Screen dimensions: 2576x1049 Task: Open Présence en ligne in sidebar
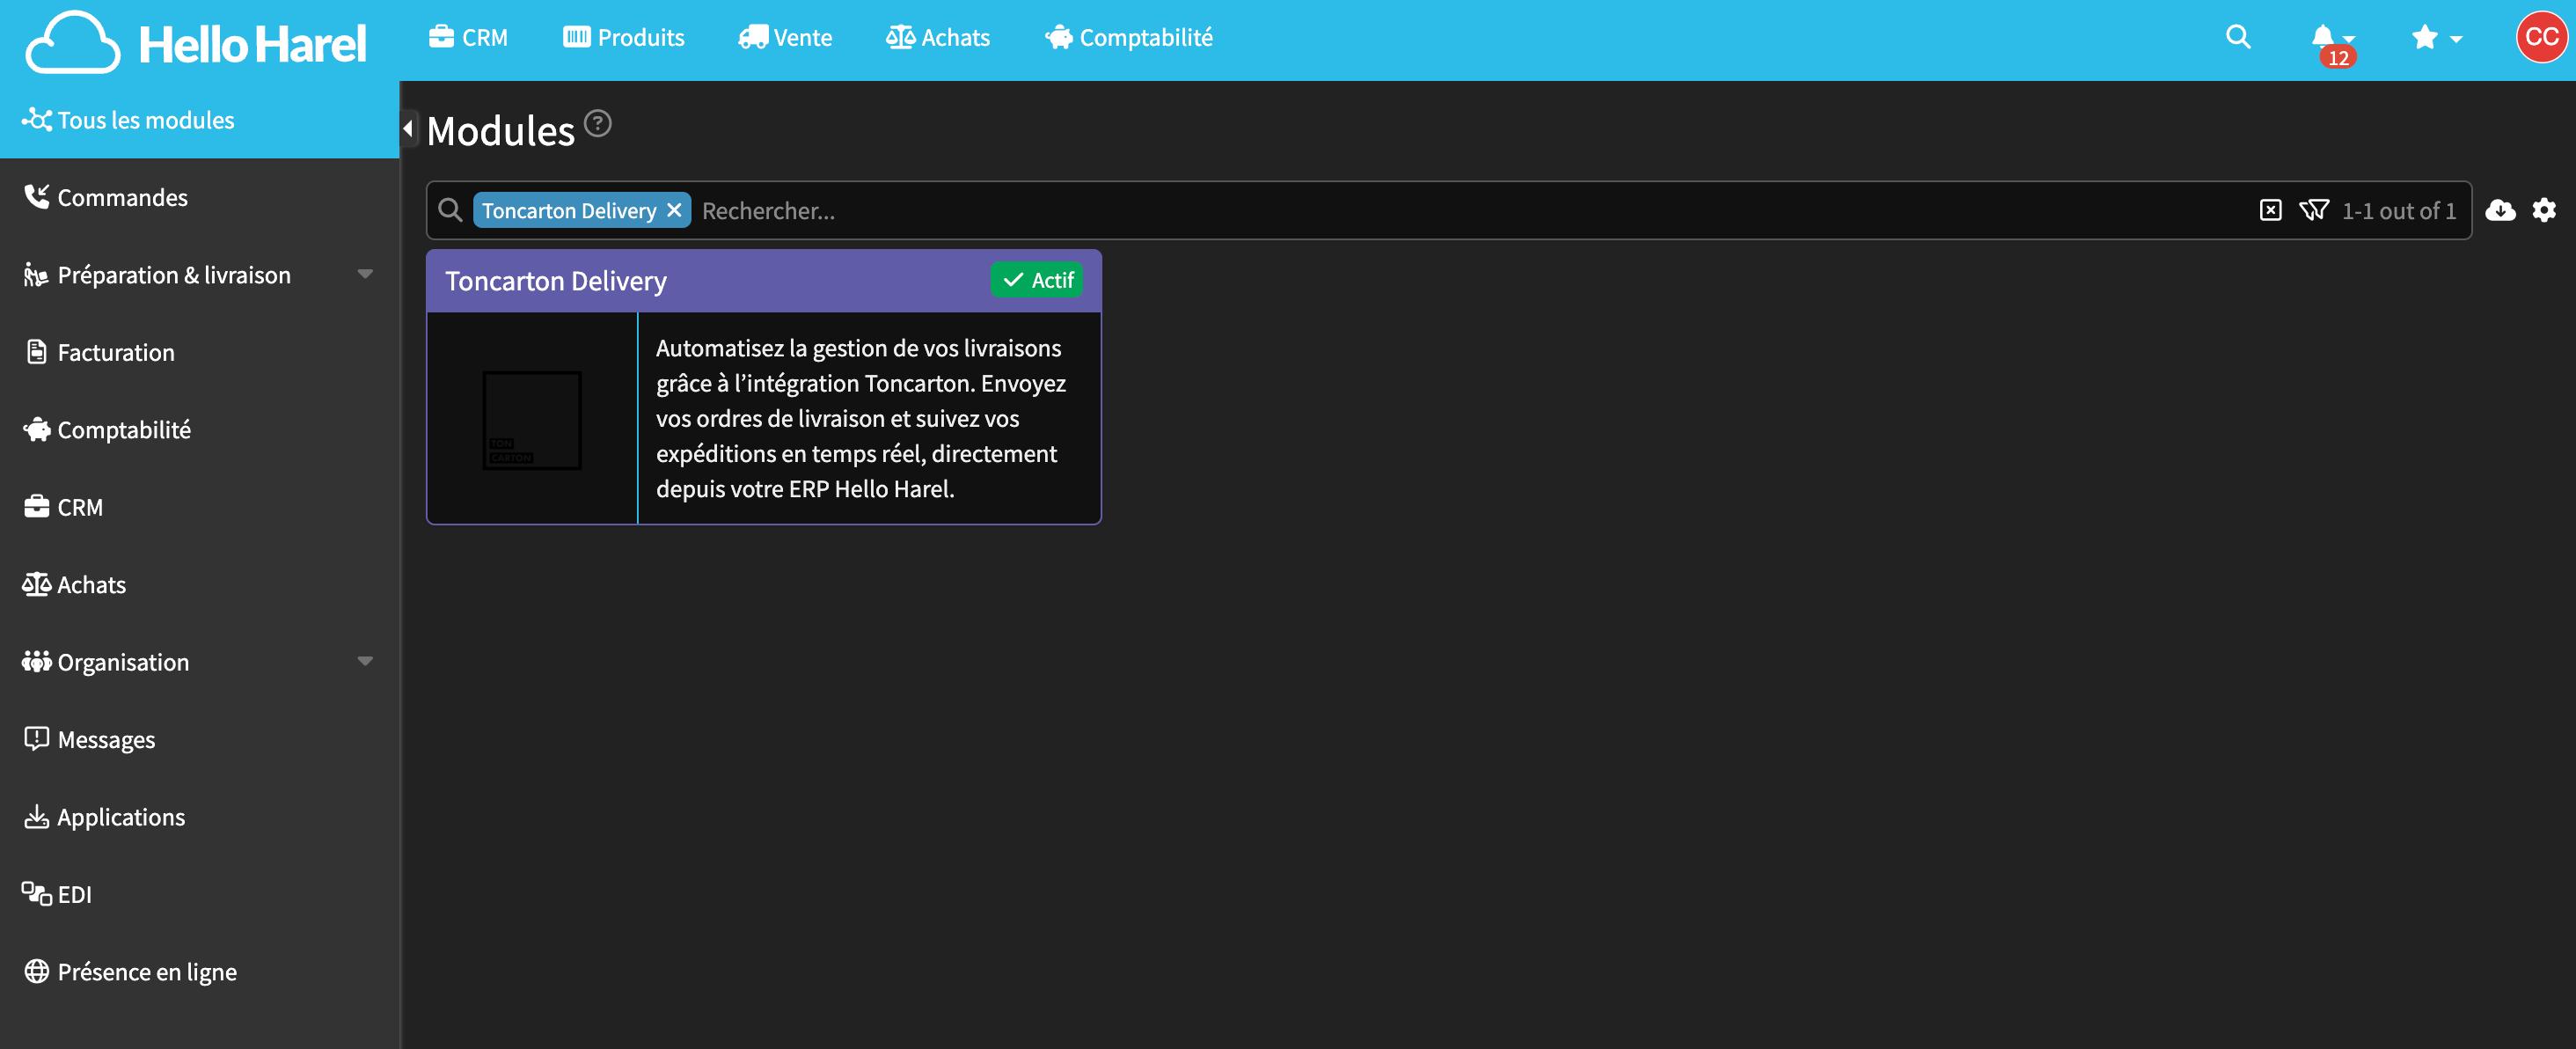tap(200, 972)
